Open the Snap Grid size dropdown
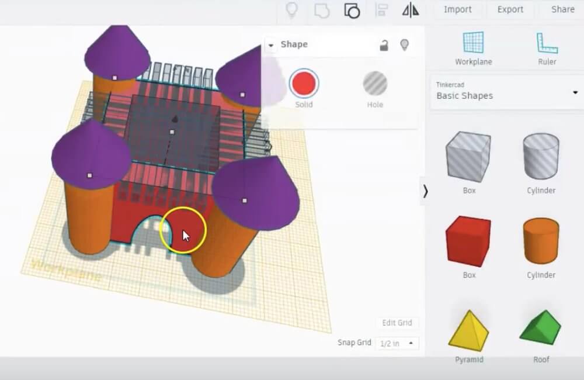The width and height of the screenshot is (584, 380). point(397,343)
